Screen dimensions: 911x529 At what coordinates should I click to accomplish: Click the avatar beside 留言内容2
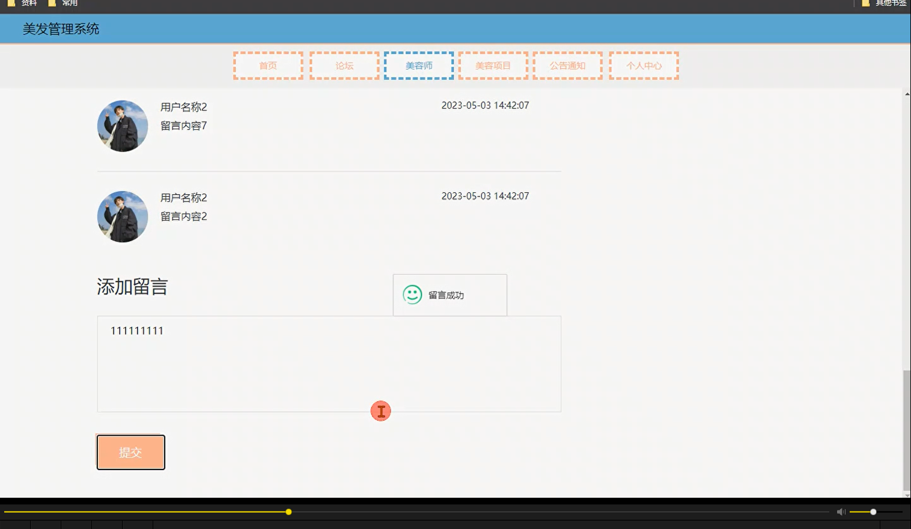123,216
